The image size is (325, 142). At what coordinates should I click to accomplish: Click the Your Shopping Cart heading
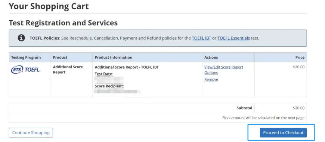click(49, 6)
